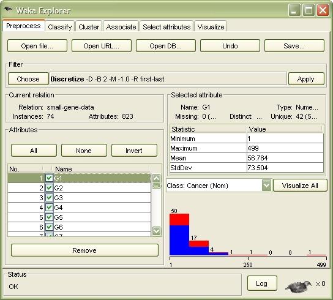Click the None selection button
Viewport: 333px width, 300px height.
click(84, 151)
